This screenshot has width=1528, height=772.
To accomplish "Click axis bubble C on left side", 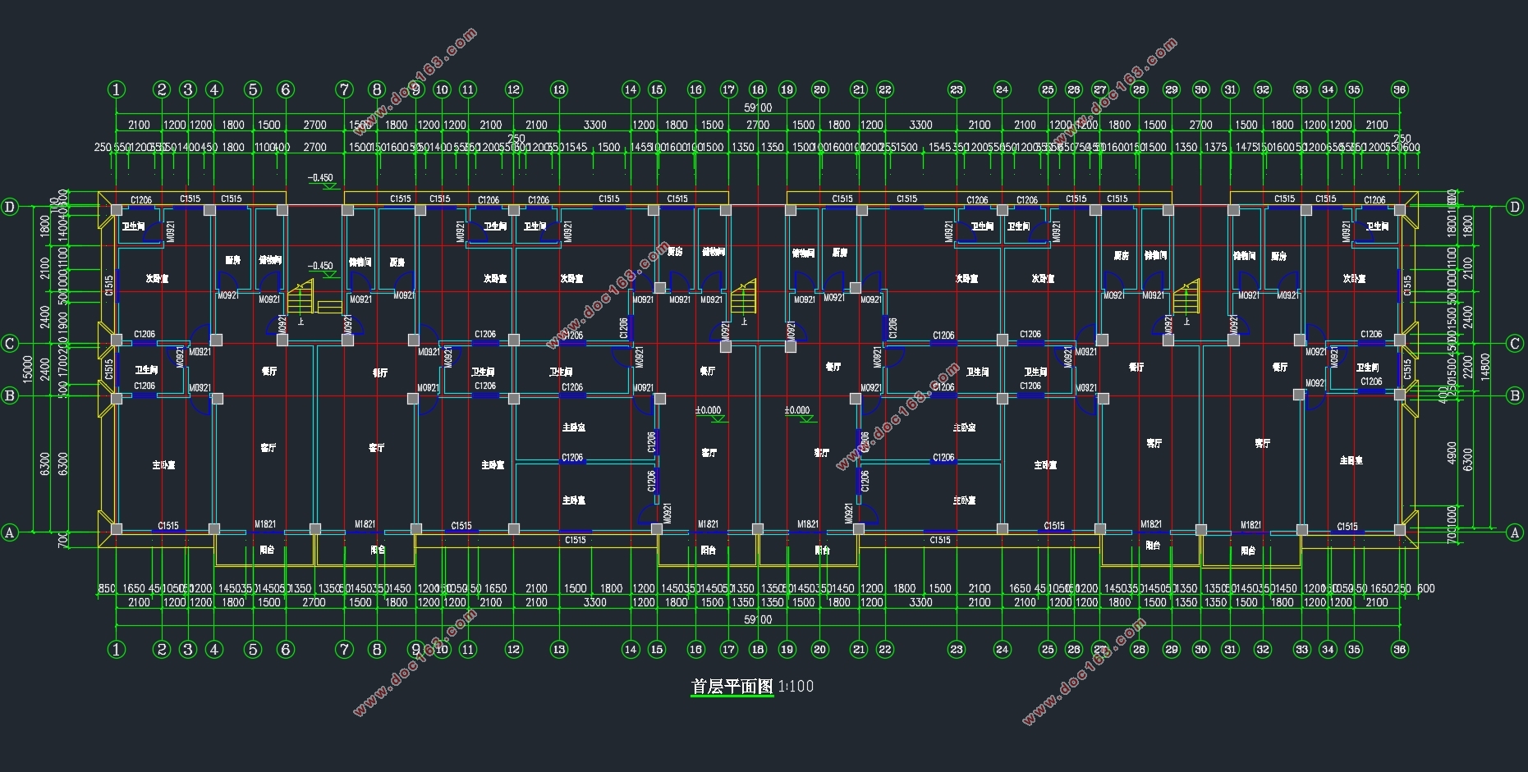I will [10, 344].
